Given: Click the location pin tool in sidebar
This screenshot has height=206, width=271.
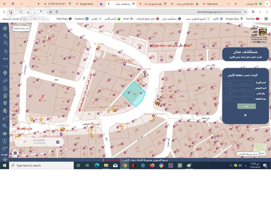Looking at the screenshot, I should pyautogui.click(x=5, y=103).
